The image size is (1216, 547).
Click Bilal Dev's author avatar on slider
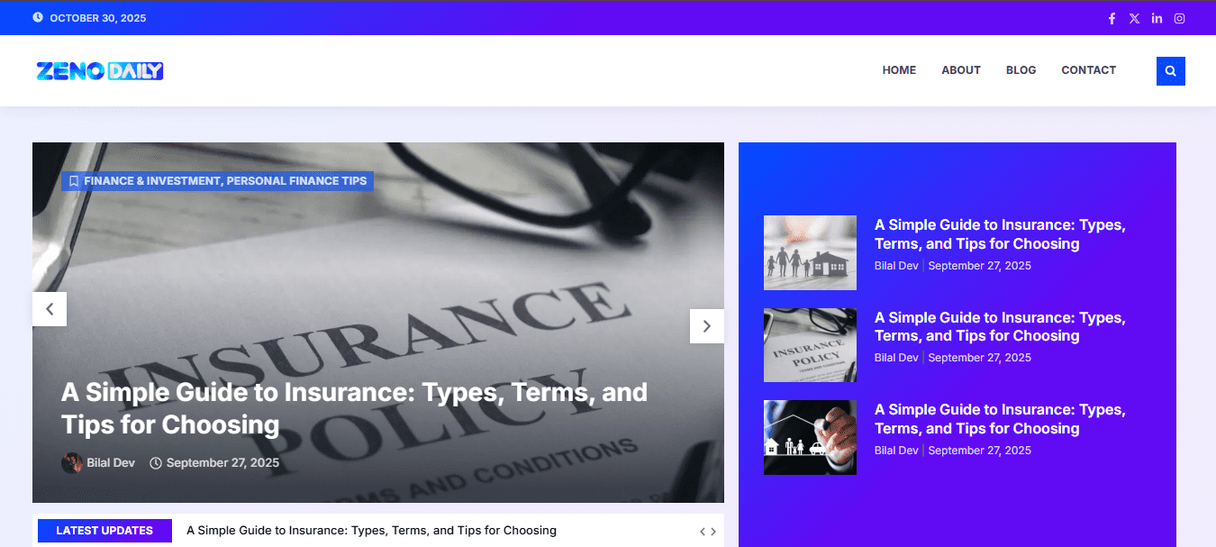(72, 463)
